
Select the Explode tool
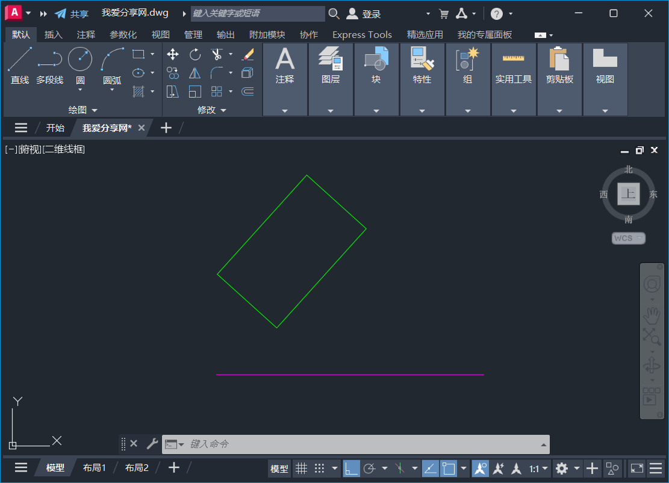[x=247, y=73]
